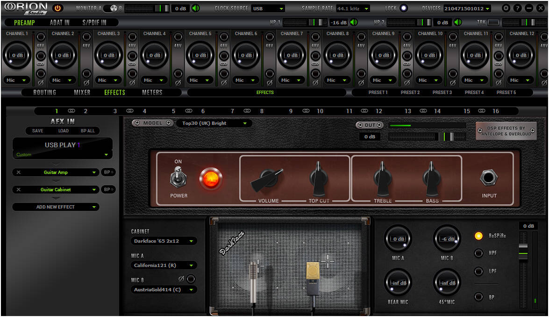
Task: Click the LOAD button under AFX IN
Action: tap(64, 130)
